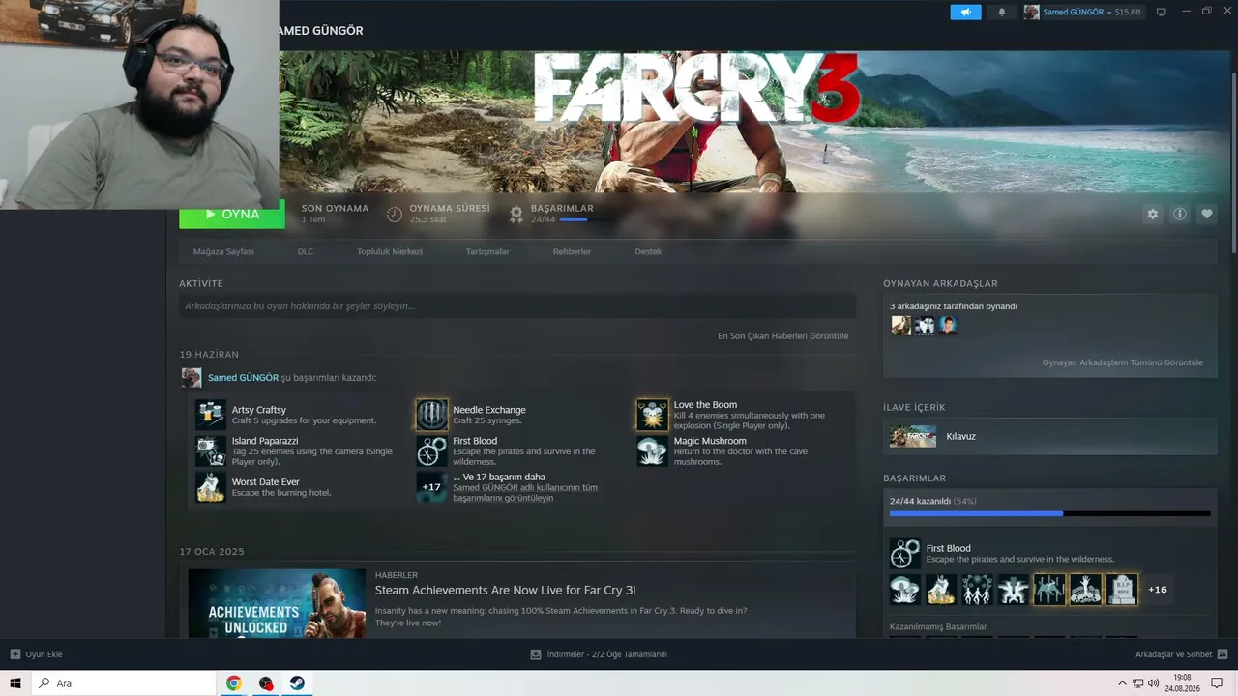Image resolution: width=1238 pixels, height=696 pixels.
Task: Click the Needle Exchange achievement icon
Action: pos(432,415)
